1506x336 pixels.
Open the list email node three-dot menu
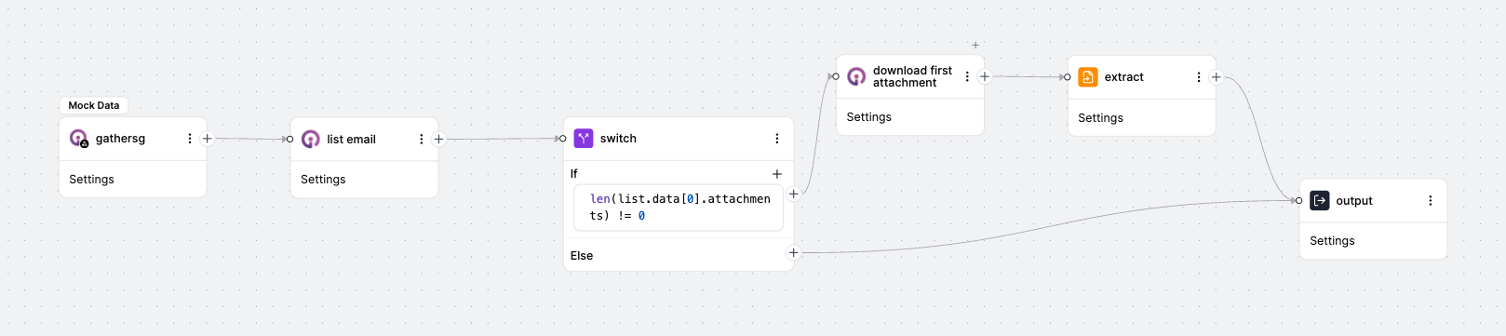point(422,140)
